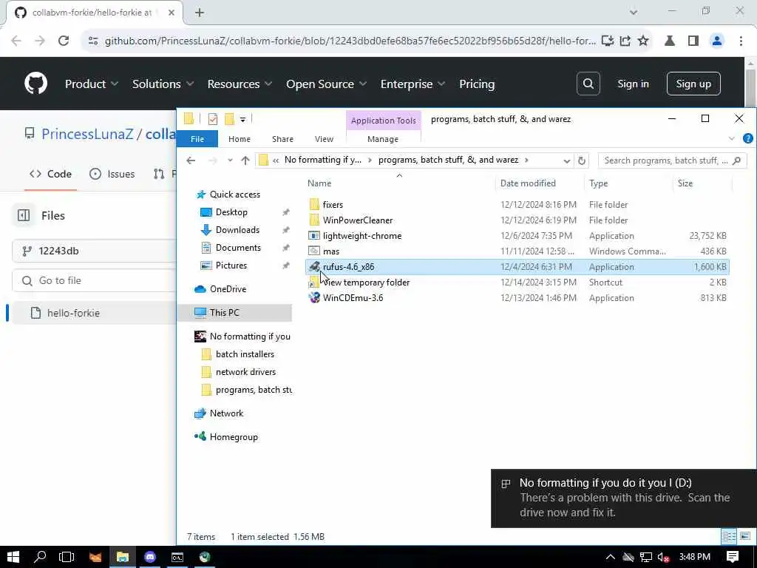Select the View temporary folder shortcut
This screenshot has width=757, height=568.
(x=517, y=282)
